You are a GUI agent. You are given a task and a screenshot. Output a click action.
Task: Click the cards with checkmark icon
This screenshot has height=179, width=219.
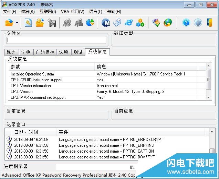(156, 23)
